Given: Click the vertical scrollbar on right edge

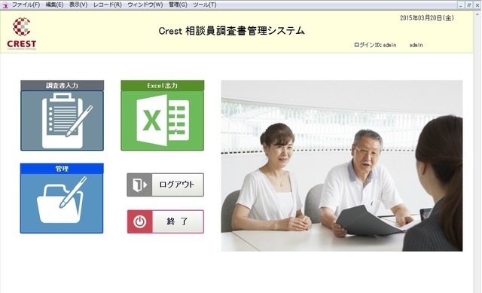Looking at the screenshot, I should tap(477, 151).
